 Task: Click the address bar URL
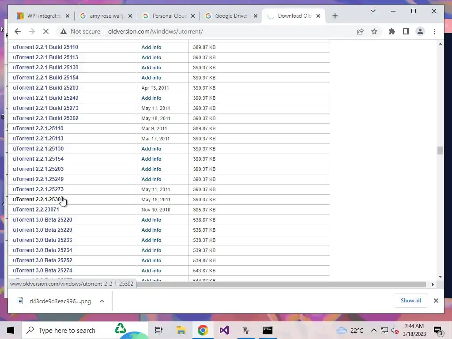point(156,31)
